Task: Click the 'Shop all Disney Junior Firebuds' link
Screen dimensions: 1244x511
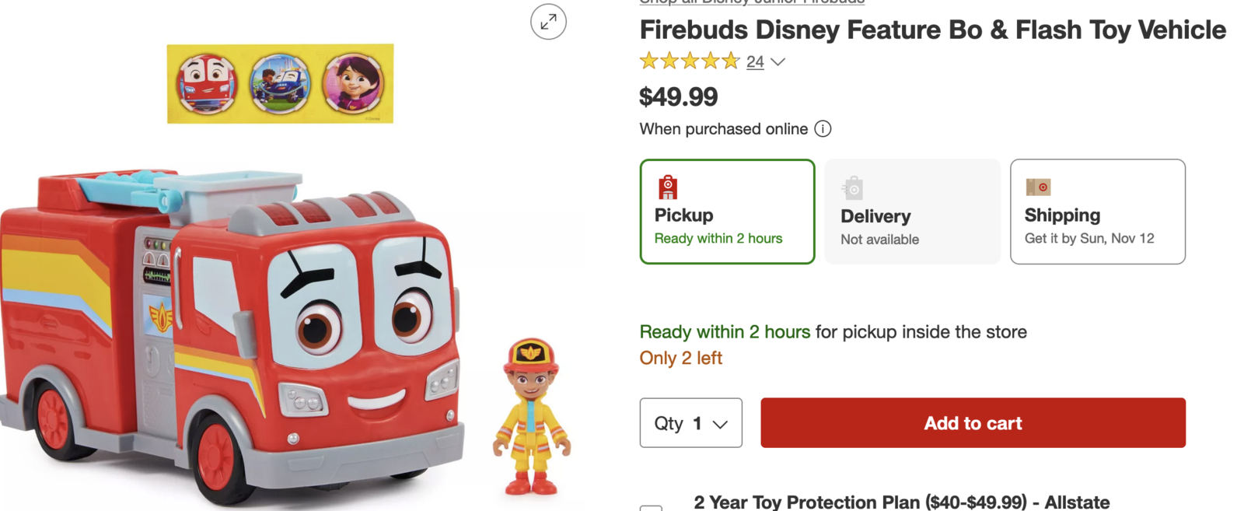Action: coord(751,2)
